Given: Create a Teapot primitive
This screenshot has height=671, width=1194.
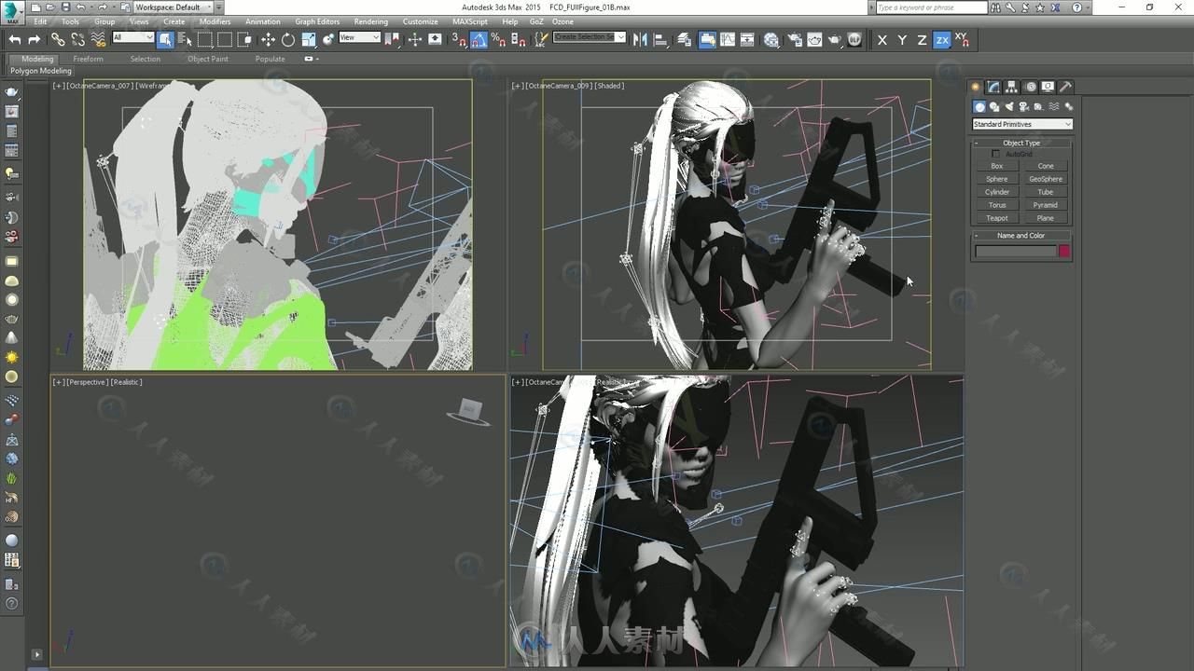Looking at the screenshot, I should (x=997, y=218).
